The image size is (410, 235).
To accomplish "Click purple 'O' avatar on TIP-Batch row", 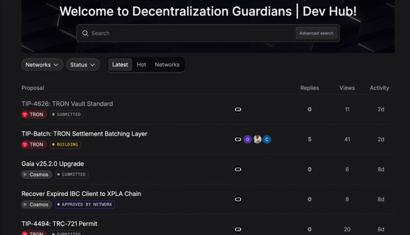I will click(x=248, y=139).
